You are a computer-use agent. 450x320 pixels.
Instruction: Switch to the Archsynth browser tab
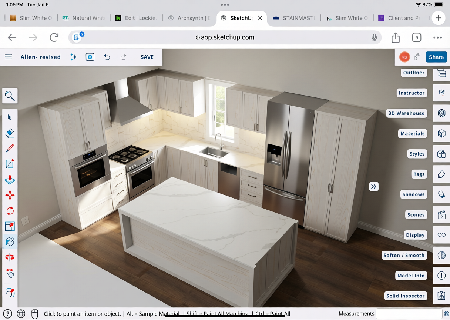[189, 18]
